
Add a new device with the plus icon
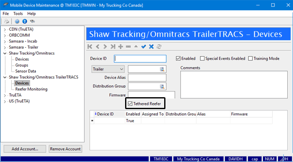coord(121,47)
